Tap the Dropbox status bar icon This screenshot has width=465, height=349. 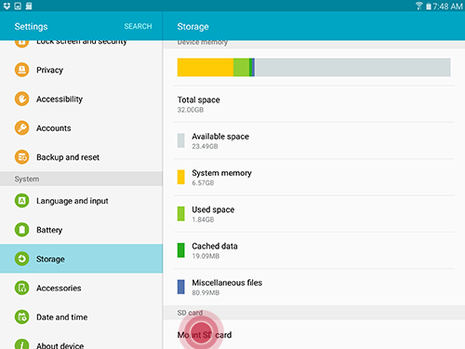pyautogui.click(x=7, y=6)
